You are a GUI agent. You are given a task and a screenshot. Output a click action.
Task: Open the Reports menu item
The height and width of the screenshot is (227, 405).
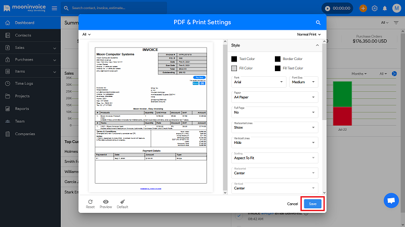pyautogui.click(x=30, y=108)
